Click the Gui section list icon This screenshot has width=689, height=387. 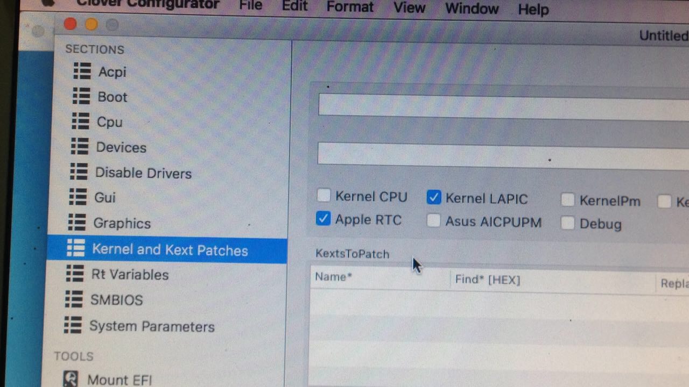tap(78, 197)
